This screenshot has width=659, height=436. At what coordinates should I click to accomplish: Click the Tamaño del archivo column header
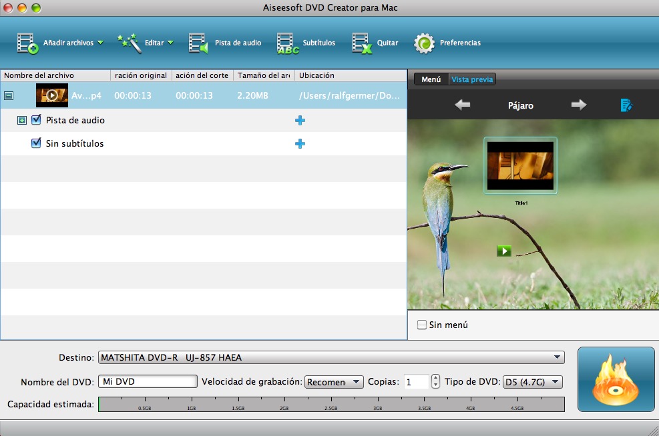coord(264,75)
